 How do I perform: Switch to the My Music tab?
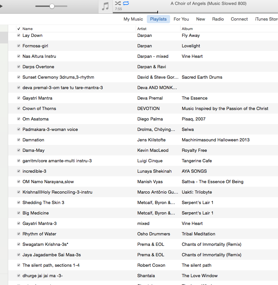[133, 19]
